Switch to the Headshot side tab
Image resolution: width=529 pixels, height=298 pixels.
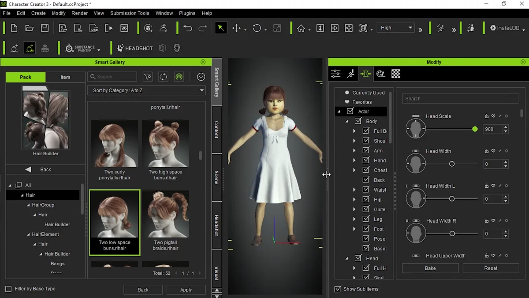pos(217,225)
